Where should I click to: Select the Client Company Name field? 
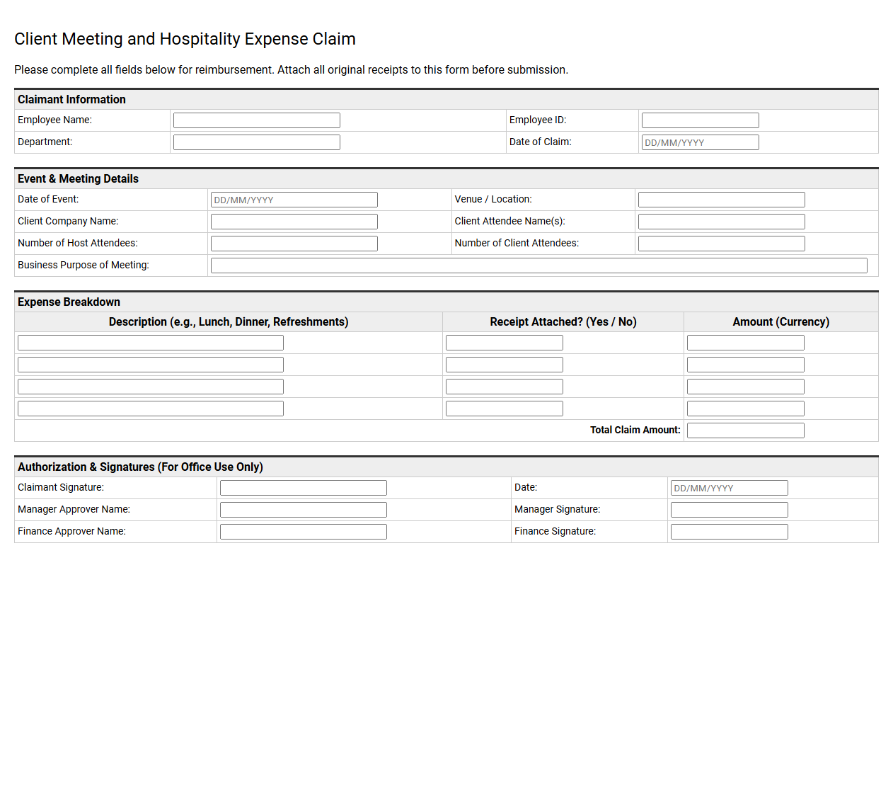tap(294, 222)
